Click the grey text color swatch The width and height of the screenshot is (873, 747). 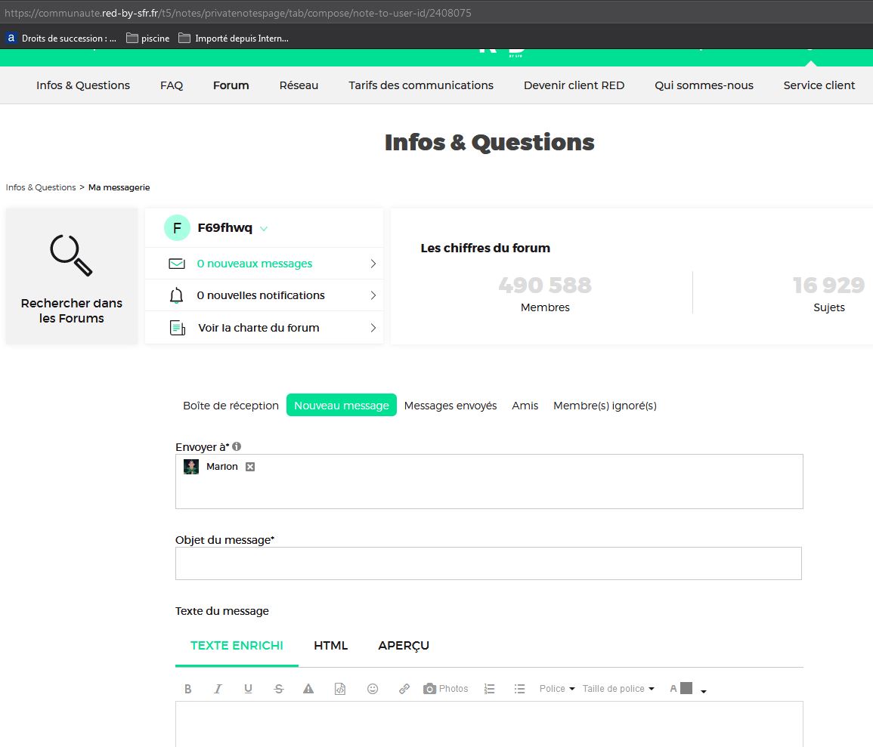point(686,688)
